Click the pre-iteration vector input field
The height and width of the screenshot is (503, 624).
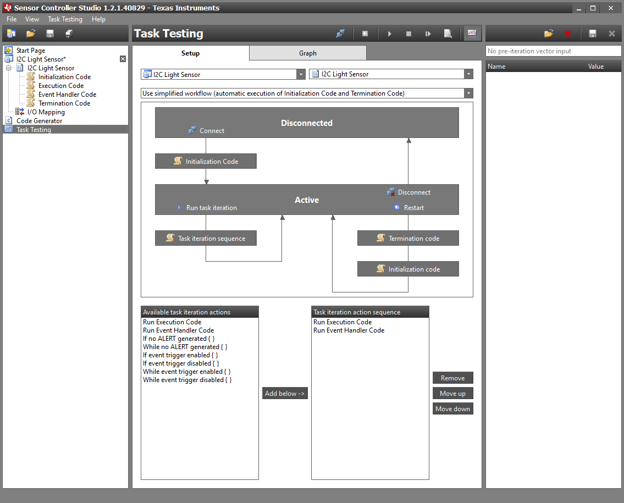tap(553, 51)
